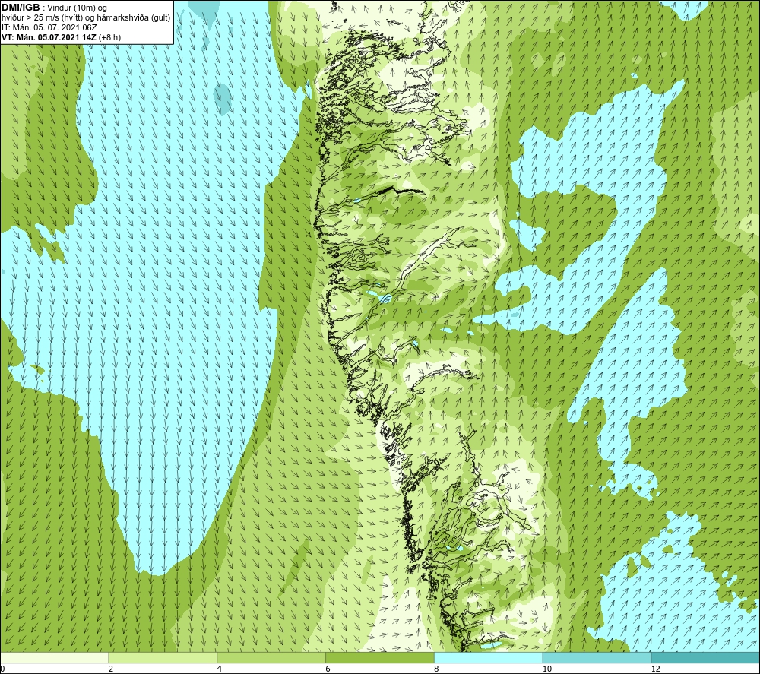This screenshot has height=674, width=760.
Task: Click the '0' label on the color scale
Action: pos(2,669)
